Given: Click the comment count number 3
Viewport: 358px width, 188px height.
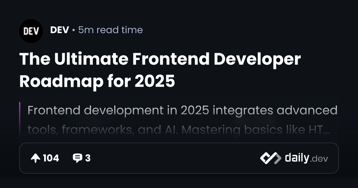Looking at the screenshot, I should [88, 158].
